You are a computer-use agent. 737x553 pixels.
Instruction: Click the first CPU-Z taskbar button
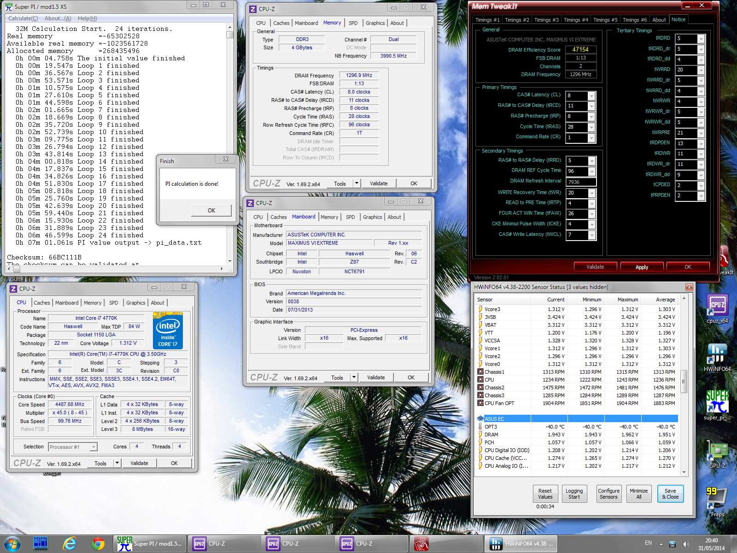pyautogui.click(x=224, y=544)
